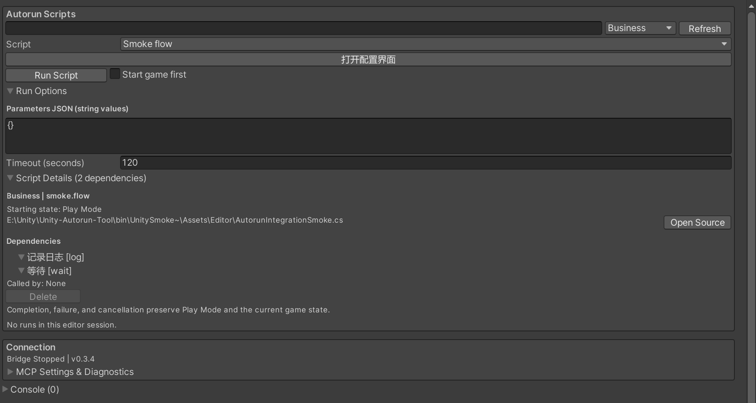Image resolution: width=756 pixels, height=403 pixels.
Task: Open the Smoke flow script dropdown
Action: click(x=426, y=44)
